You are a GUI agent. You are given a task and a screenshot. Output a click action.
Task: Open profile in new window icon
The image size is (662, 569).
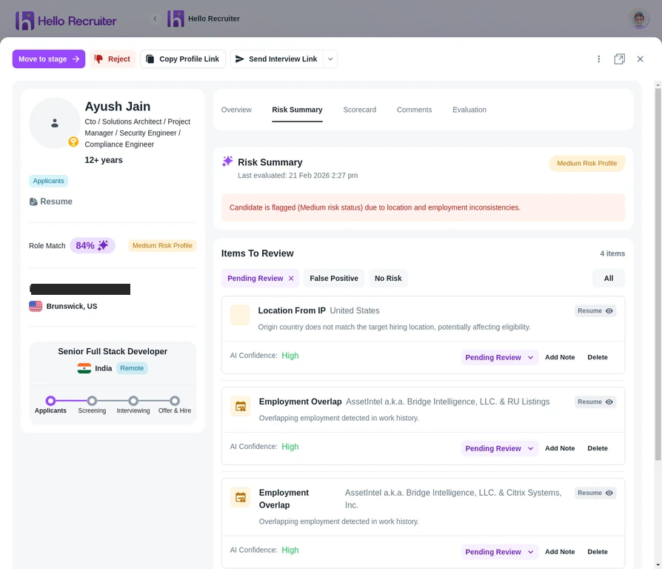point(619,59)
